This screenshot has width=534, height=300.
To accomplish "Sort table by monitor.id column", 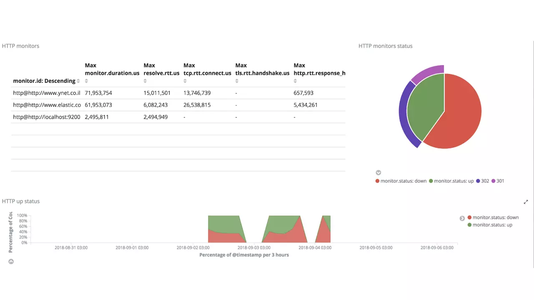I will point(78,81).
